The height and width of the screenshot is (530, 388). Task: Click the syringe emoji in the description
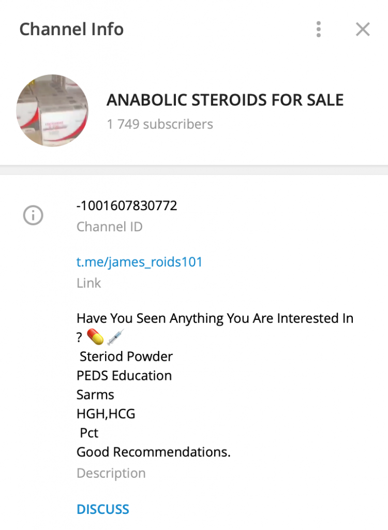click(115, 337)
